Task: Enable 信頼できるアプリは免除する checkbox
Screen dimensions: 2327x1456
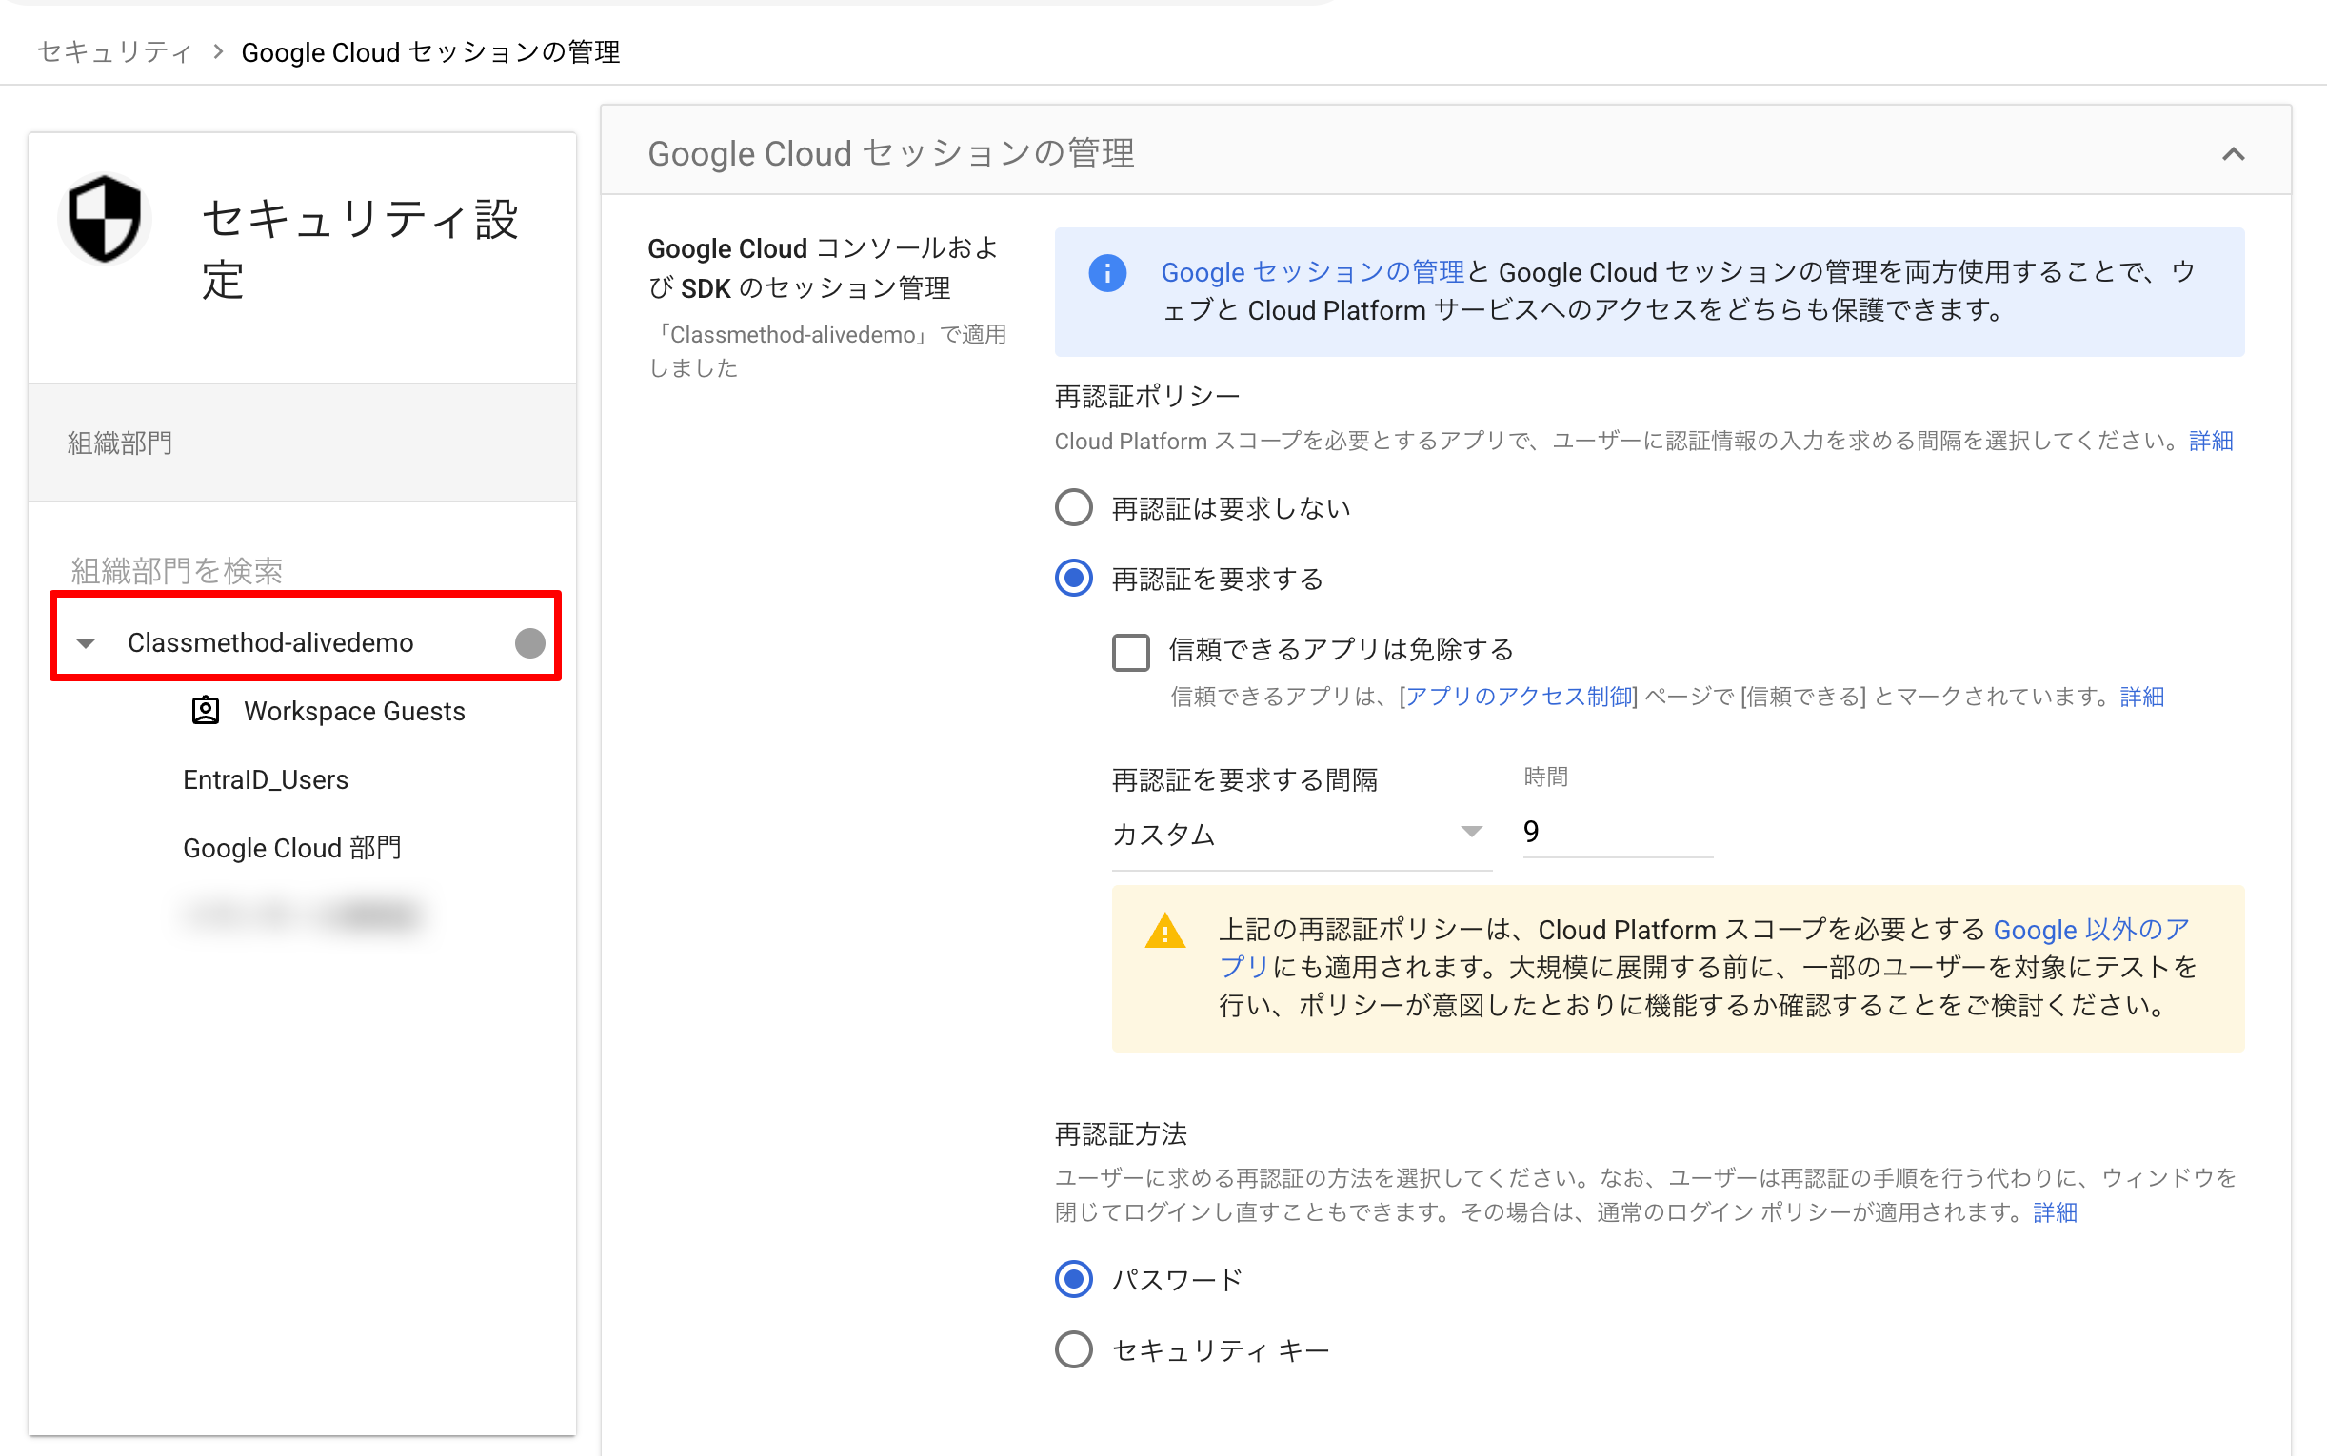Action: click(x=1131, y=652)
